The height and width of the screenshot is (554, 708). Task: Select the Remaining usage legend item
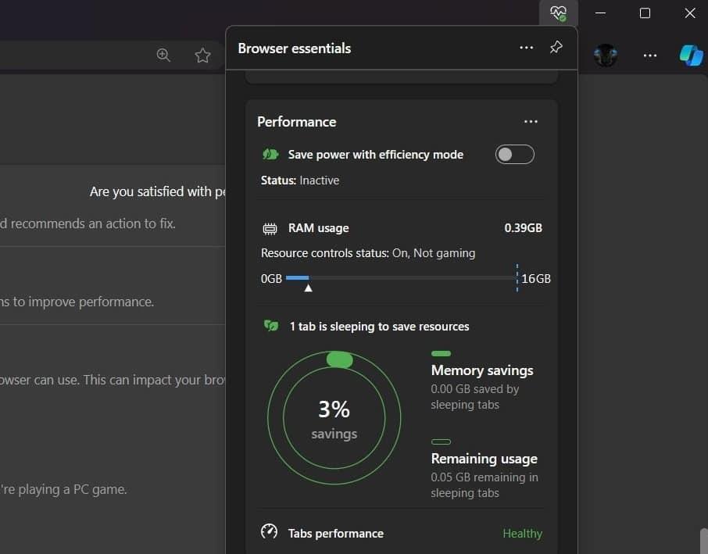(x=484, y=459)
